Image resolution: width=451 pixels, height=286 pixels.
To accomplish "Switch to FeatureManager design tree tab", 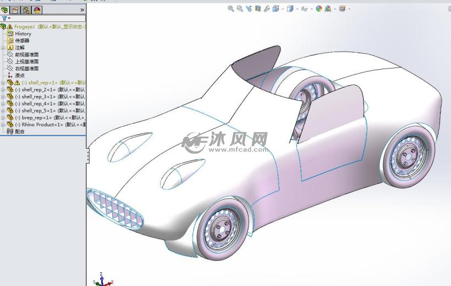I will (4, 10).
